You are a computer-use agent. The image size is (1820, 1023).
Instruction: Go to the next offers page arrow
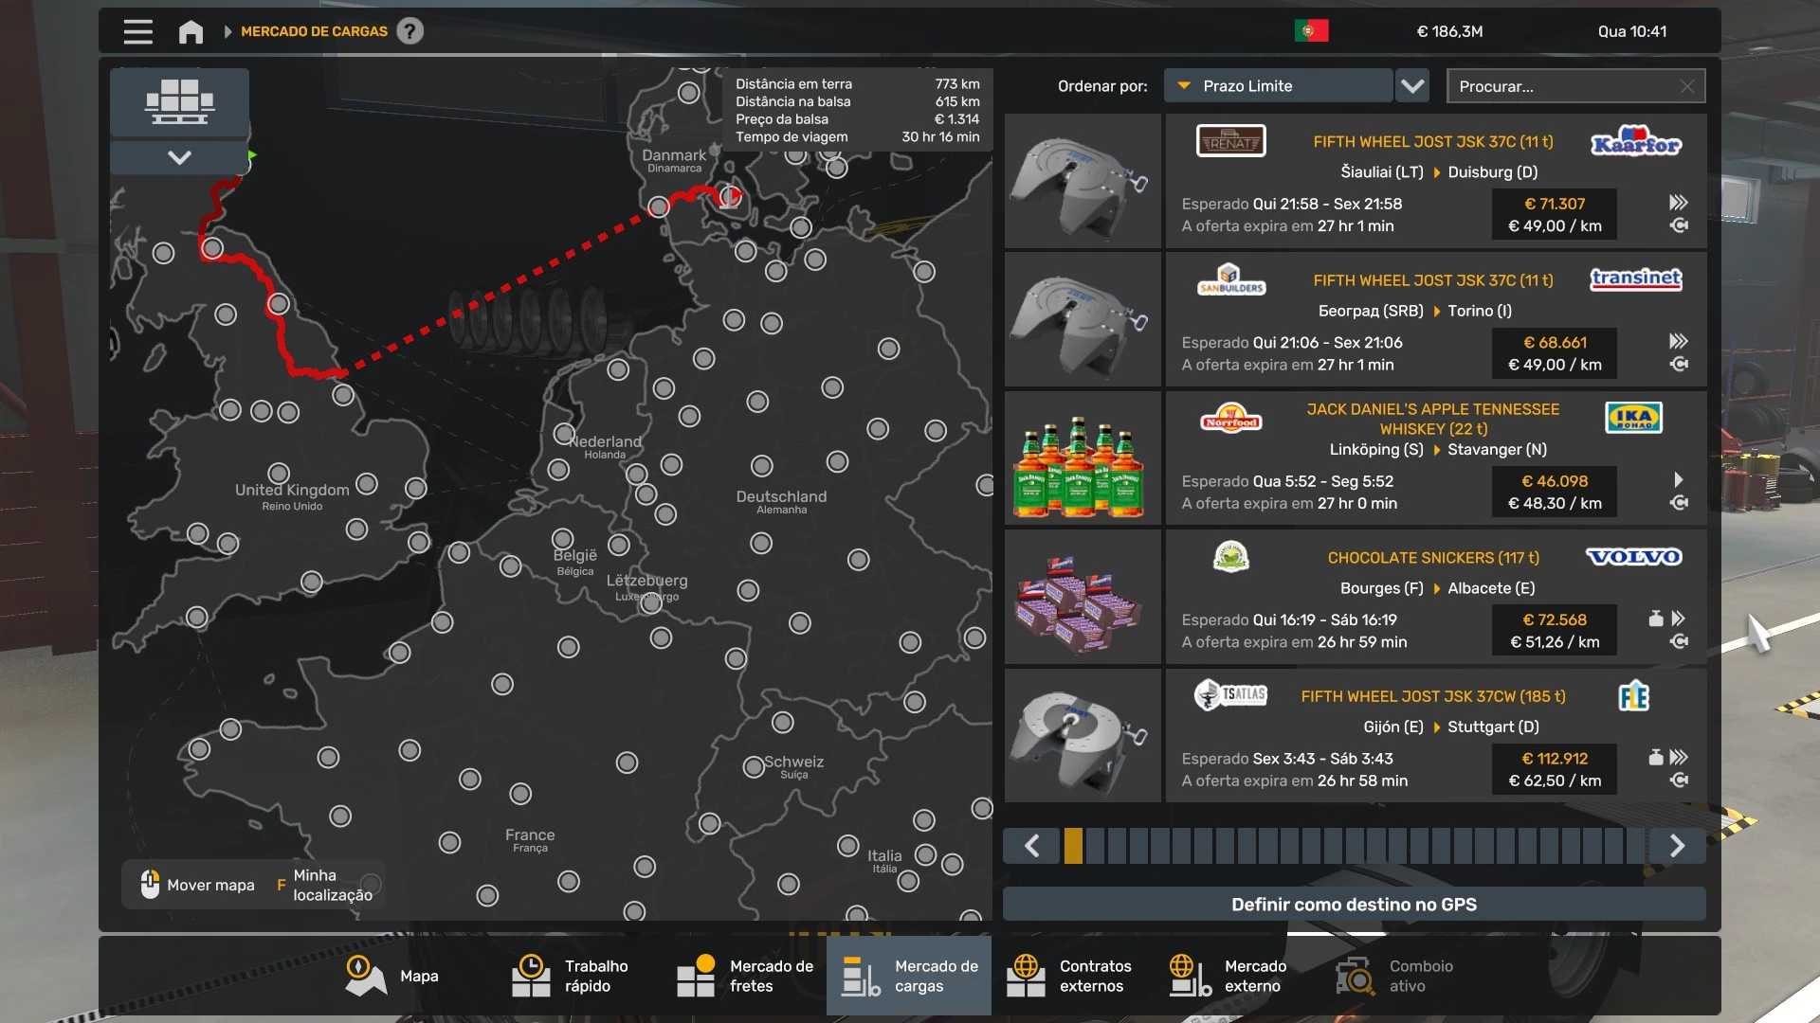pyautogui.click(x=1677, y=845)
